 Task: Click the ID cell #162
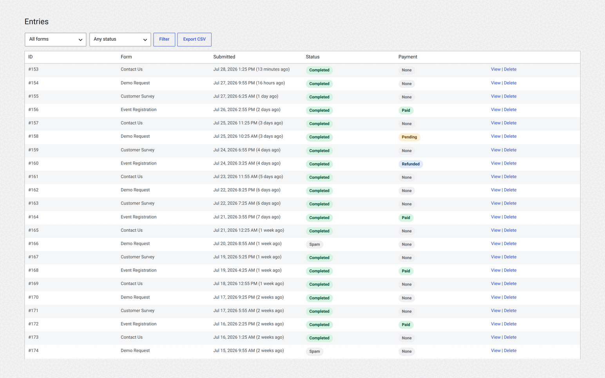(x=33, y=190)
